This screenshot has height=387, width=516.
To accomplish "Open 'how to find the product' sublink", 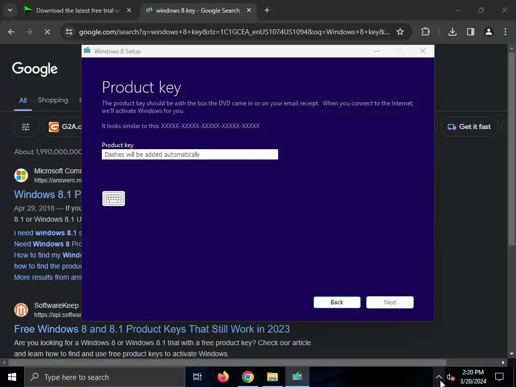I will 48,266.
